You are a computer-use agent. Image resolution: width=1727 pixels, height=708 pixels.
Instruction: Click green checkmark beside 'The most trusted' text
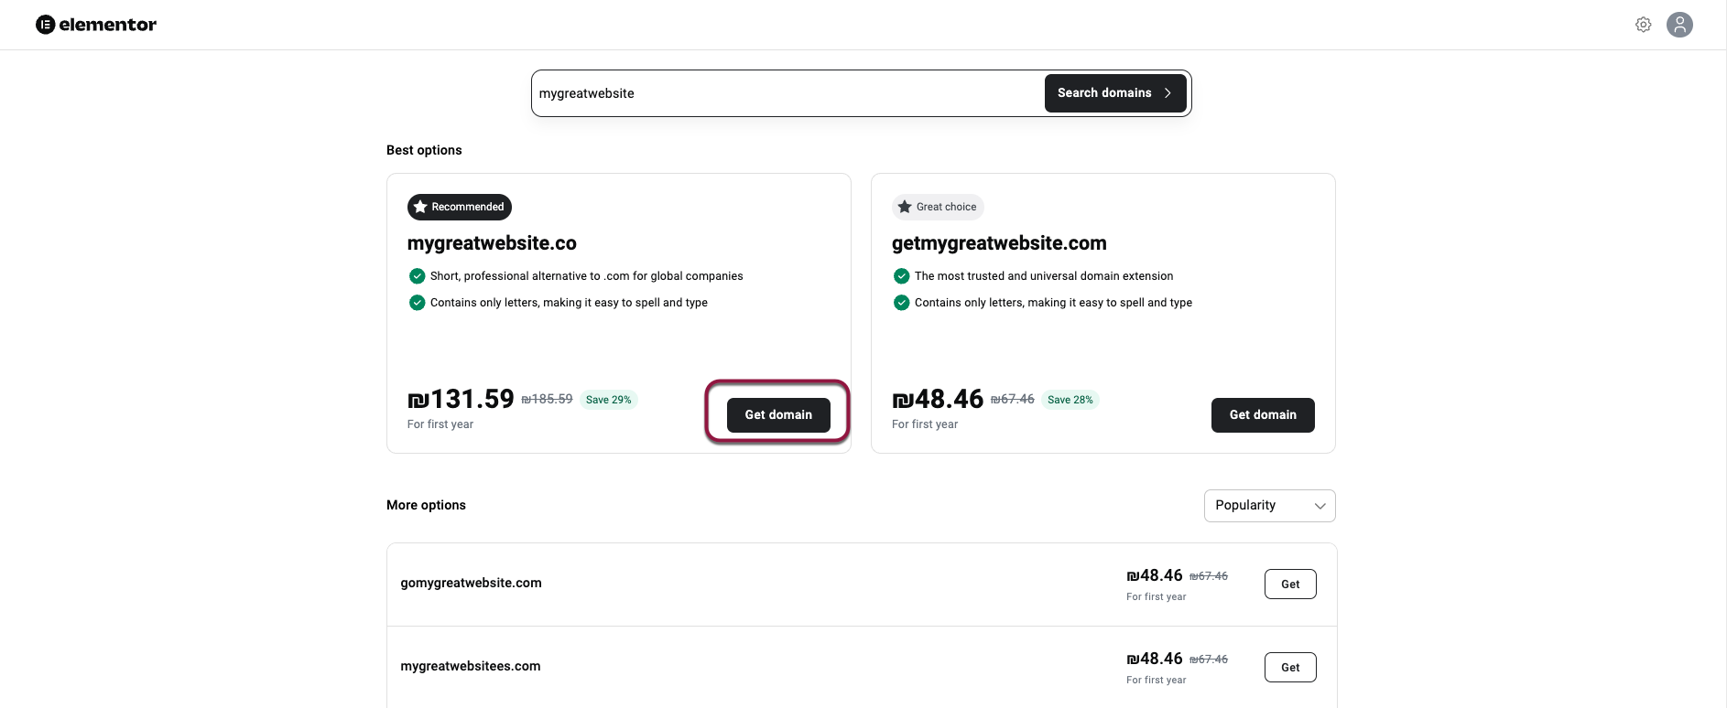pos(902,276)
